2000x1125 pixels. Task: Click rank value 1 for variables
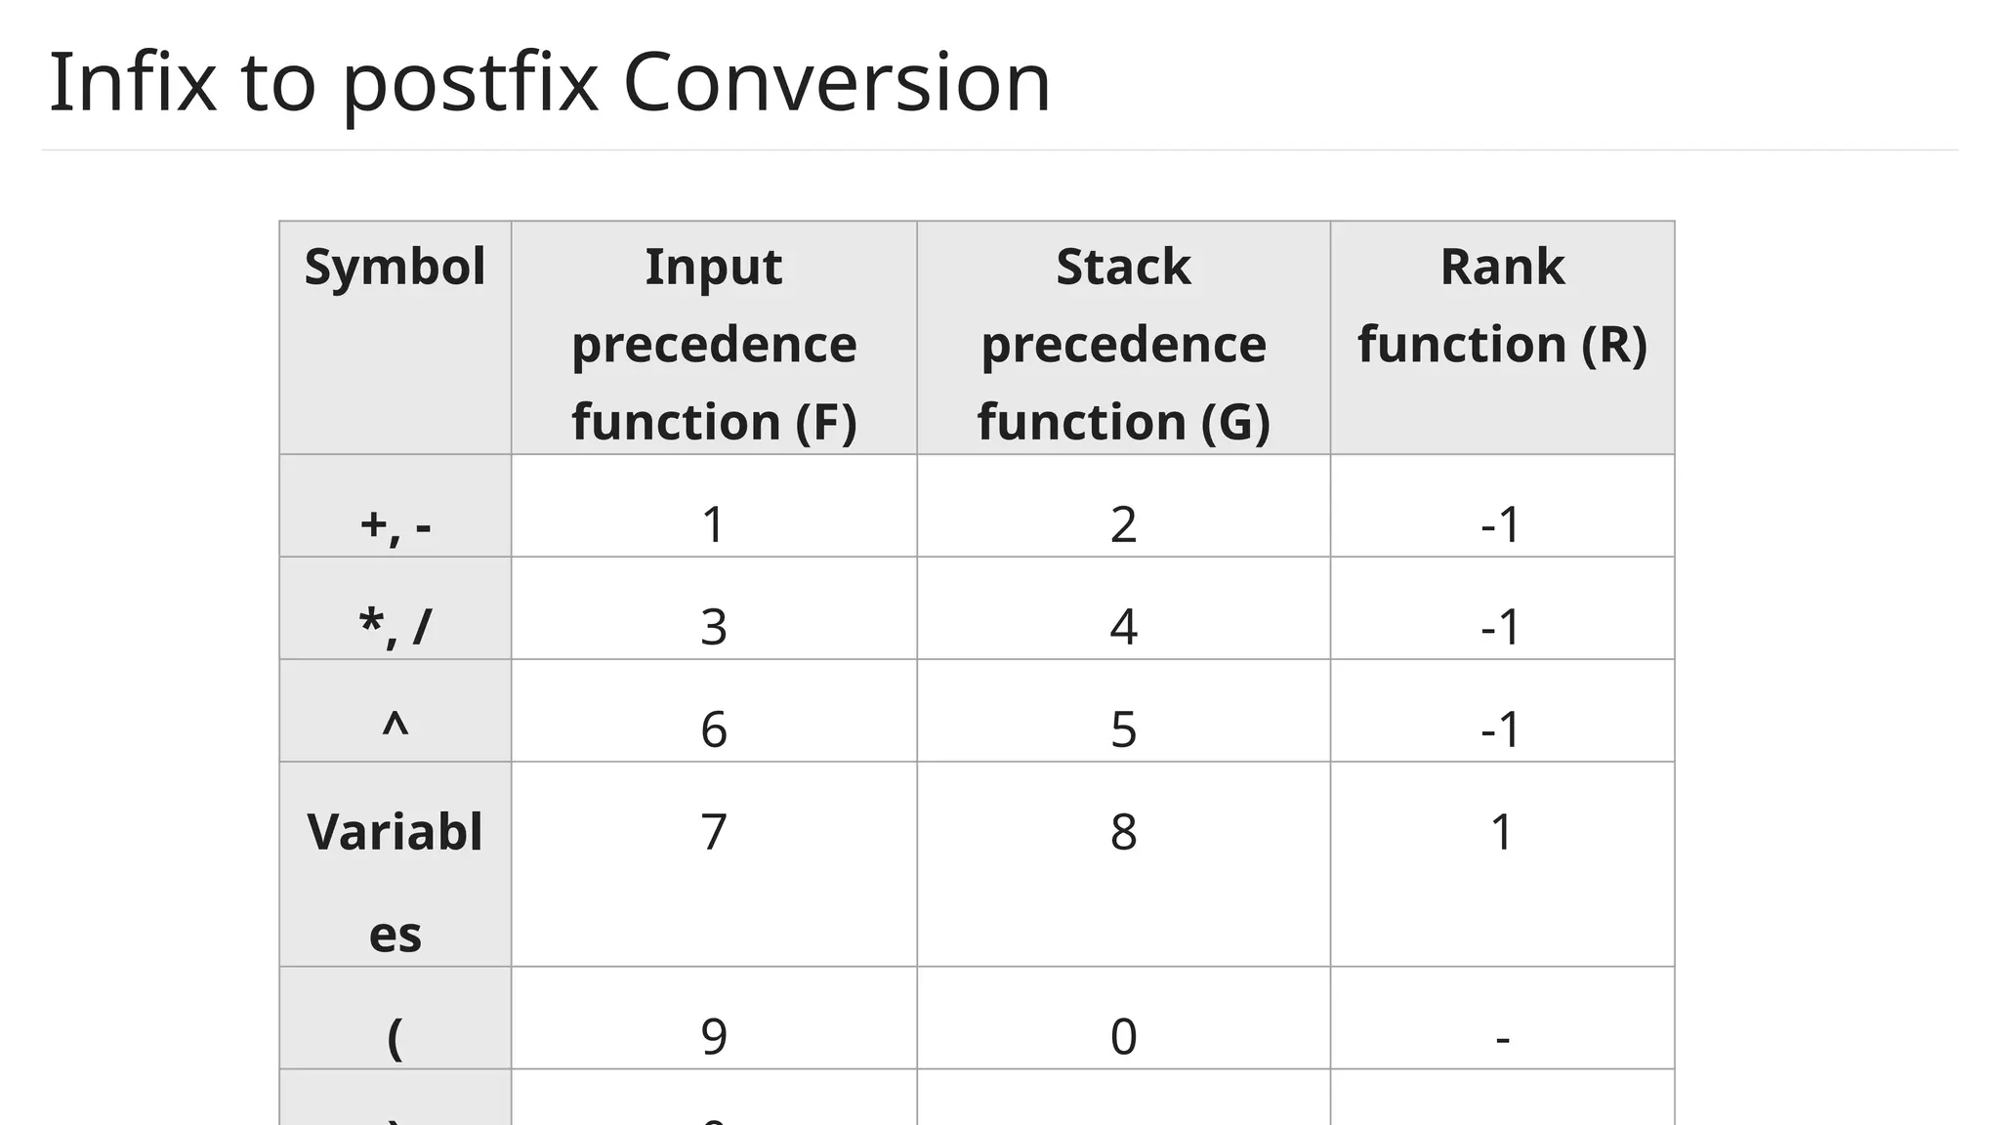[x=1502, y=832]
